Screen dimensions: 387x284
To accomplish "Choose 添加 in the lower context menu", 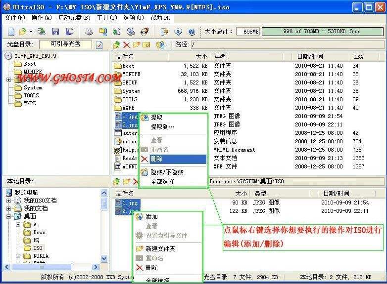I will (x=169, y=217).
